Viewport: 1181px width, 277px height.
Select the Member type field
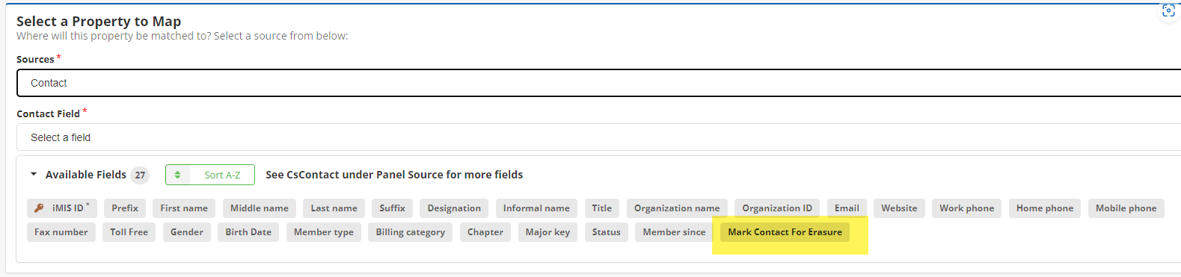click(324, 232)
